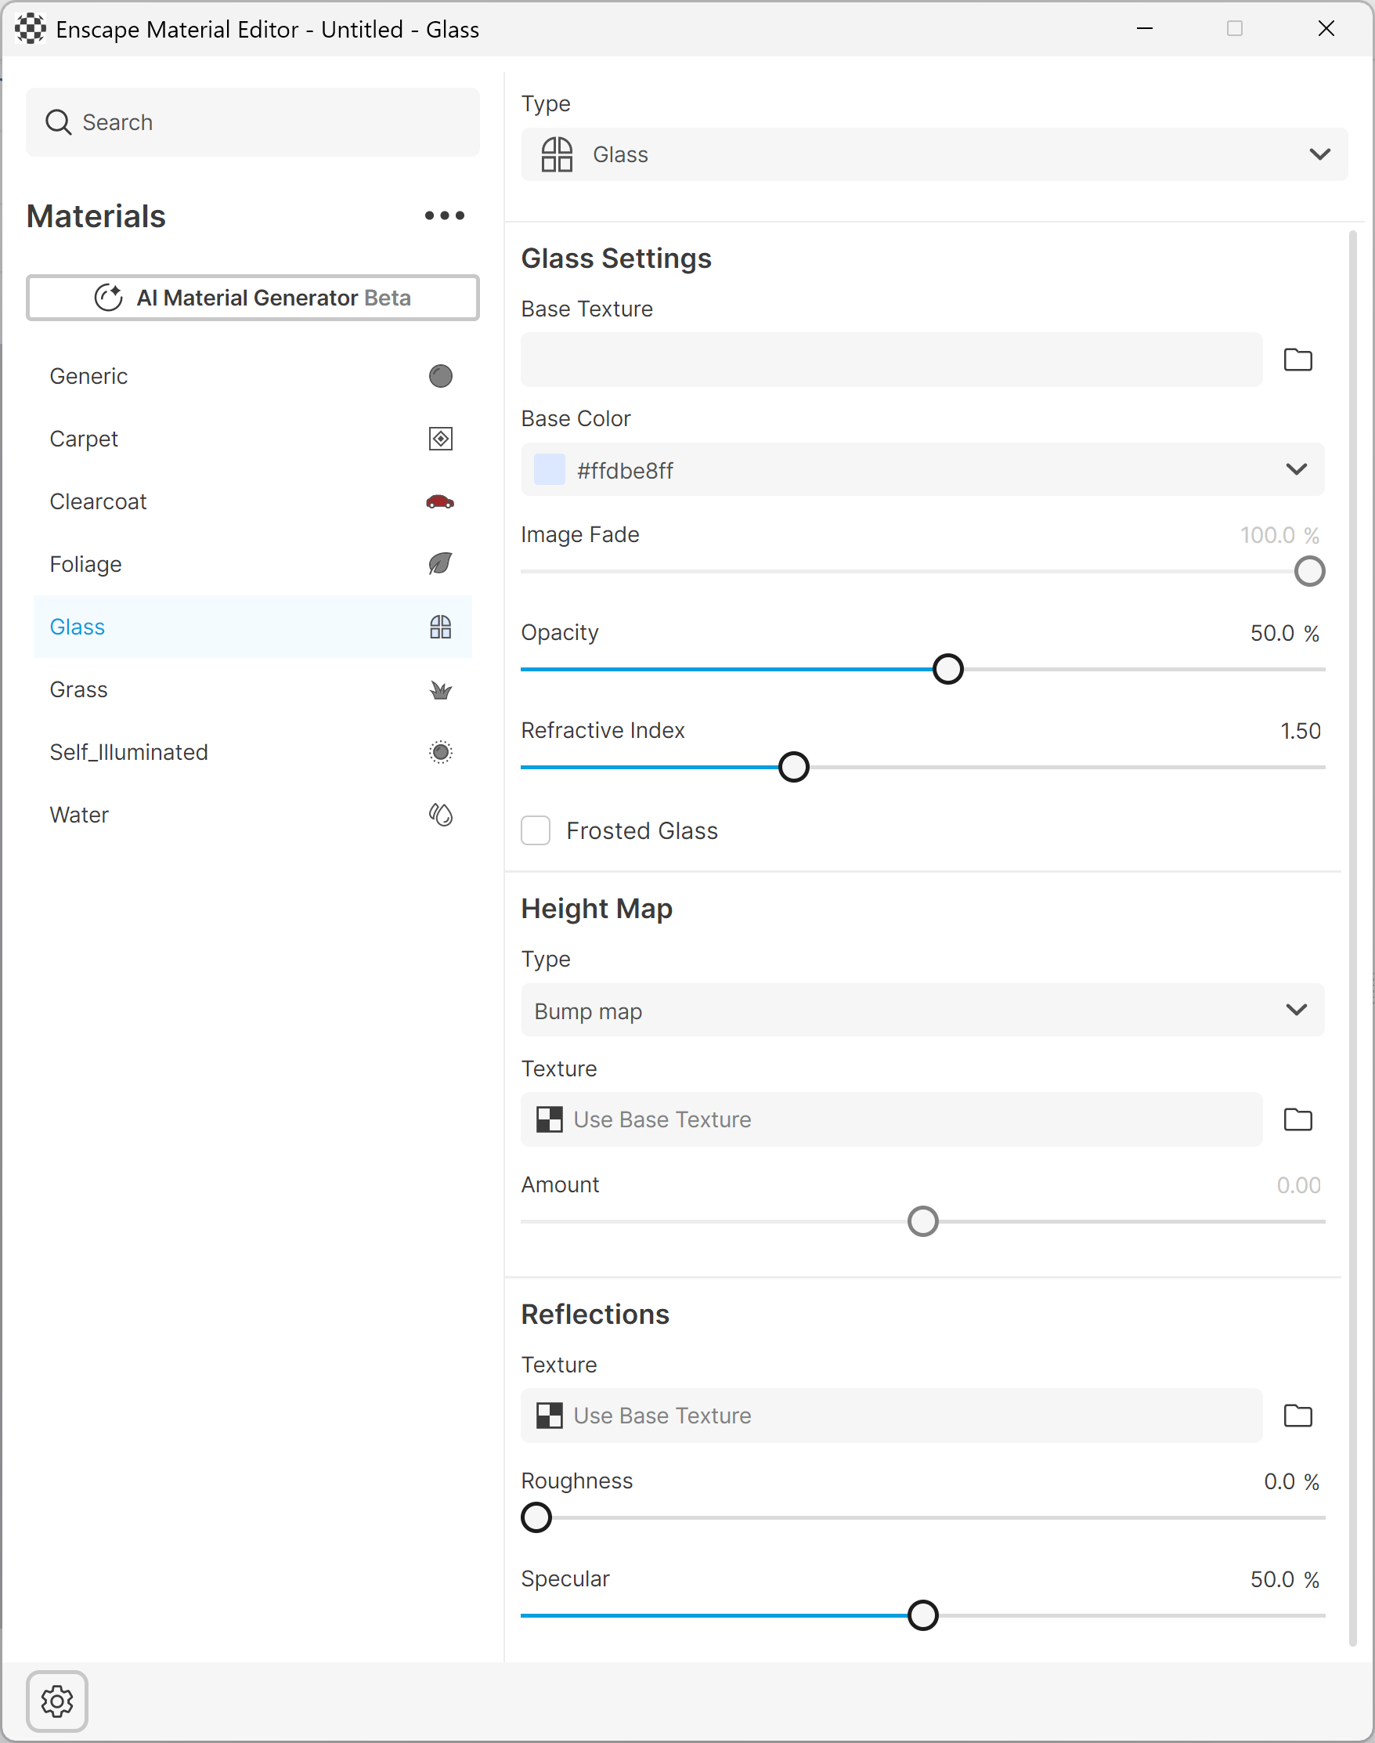Viewport: 1375px width, 1743px height.
Task: Select the Clearcoat material type
Action: point(253,502)
